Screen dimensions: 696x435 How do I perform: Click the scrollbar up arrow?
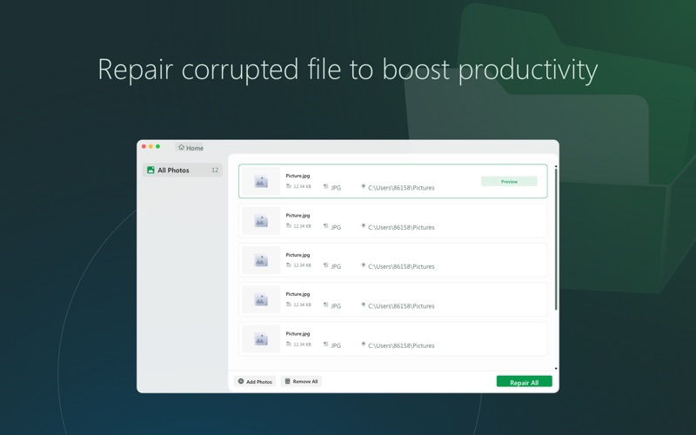point(556,166)
